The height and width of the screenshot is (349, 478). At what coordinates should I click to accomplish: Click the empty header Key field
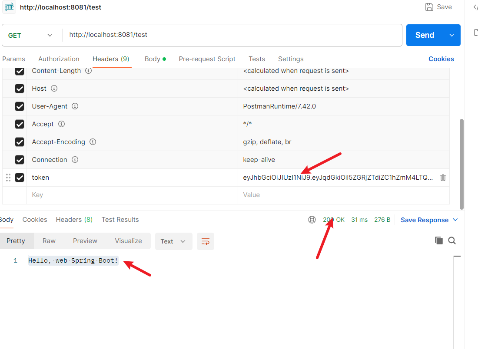tap(132, 195)
